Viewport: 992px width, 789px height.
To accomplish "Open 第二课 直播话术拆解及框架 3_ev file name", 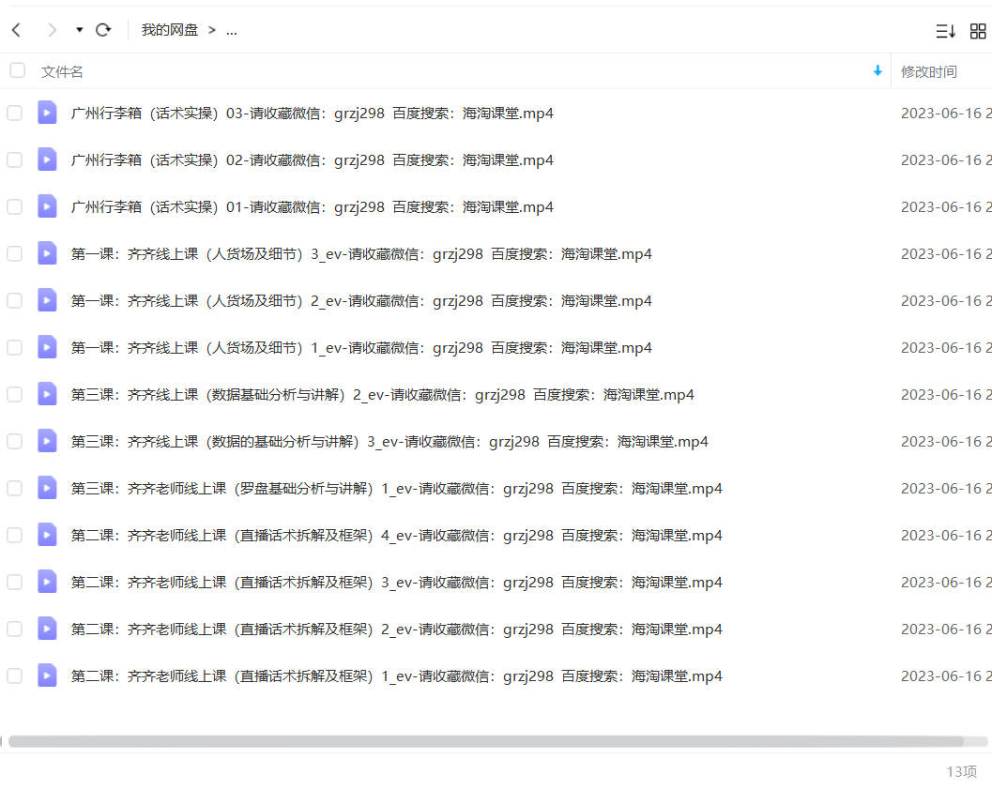I will 397,582.
